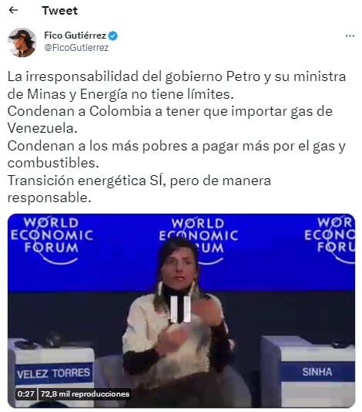Pause the video with the center pause icon
The height and width of the screenshot is (412, 362).
(180, 309)
